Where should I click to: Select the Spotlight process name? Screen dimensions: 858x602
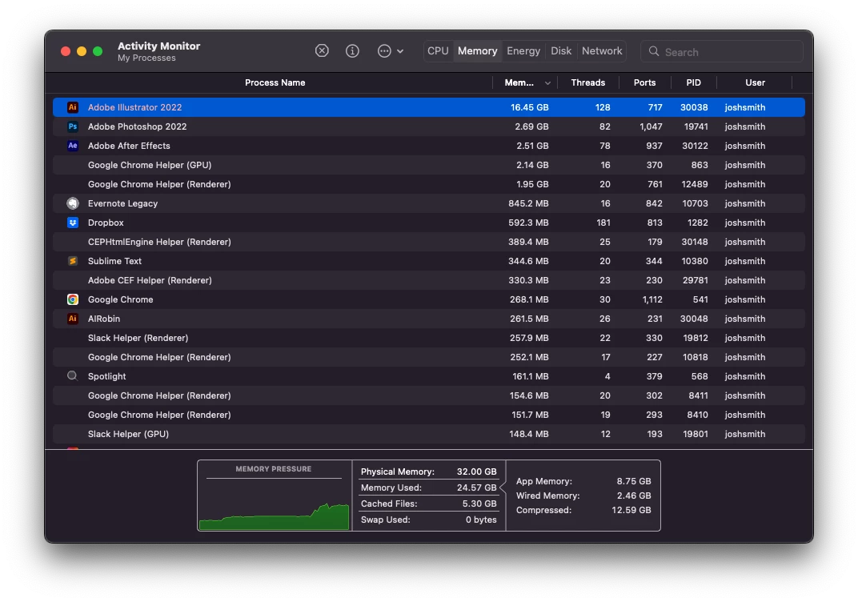point(106,376)
